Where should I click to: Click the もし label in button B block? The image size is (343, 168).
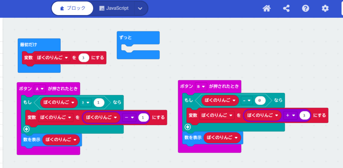click(189, 100)
